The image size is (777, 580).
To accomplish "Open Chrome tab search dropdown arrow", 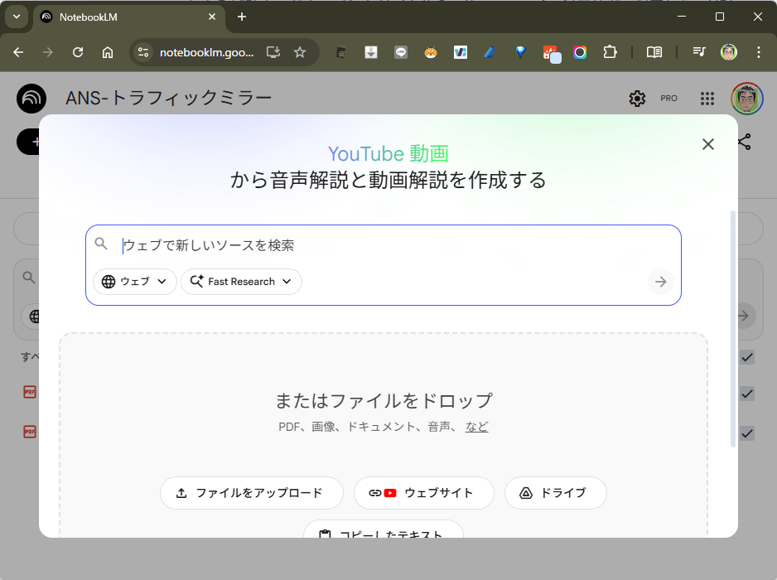I will pyautogui.click(x=16, y=17).
